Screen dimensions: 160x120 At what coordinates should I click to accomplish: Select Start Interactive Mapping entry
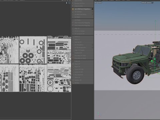83,23
